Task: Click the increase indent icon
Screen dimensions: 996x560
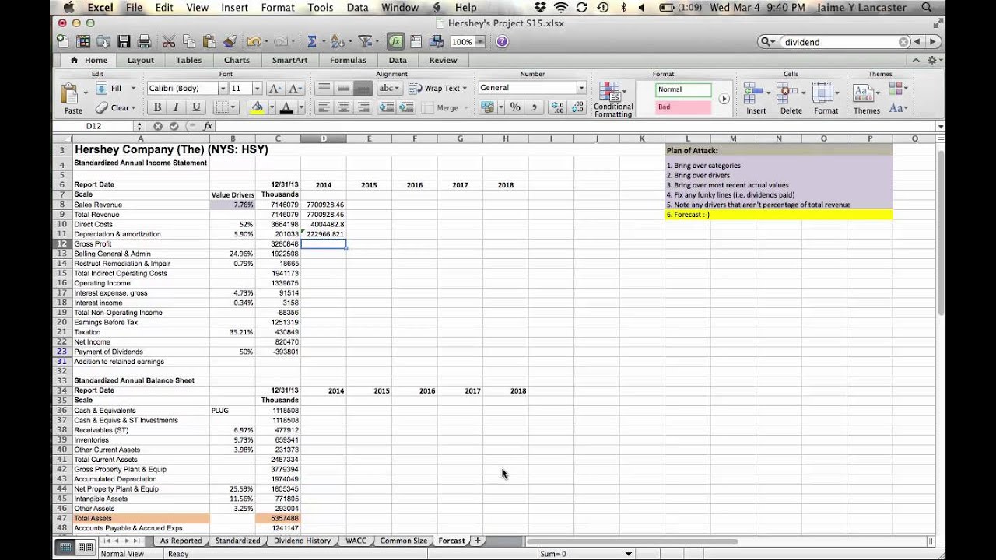Action: coord(405,107)
